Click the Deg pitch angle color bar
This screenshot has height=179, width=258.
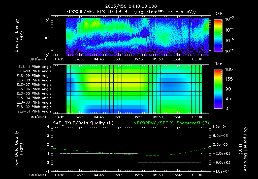218,89
